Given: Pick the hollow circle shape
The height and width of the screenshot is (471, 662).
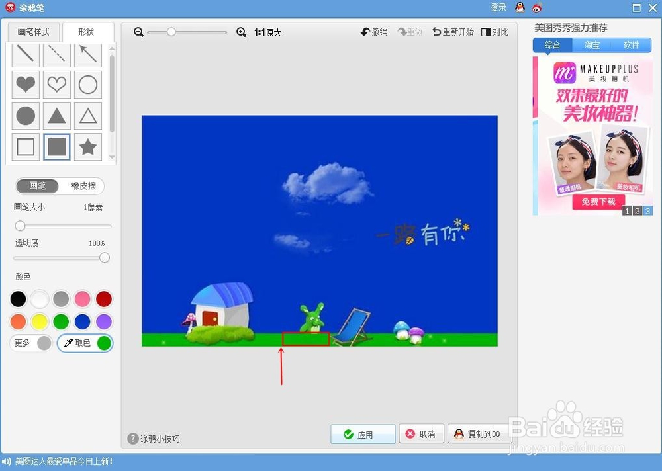Looking at the screenshot, I should 88,85.
